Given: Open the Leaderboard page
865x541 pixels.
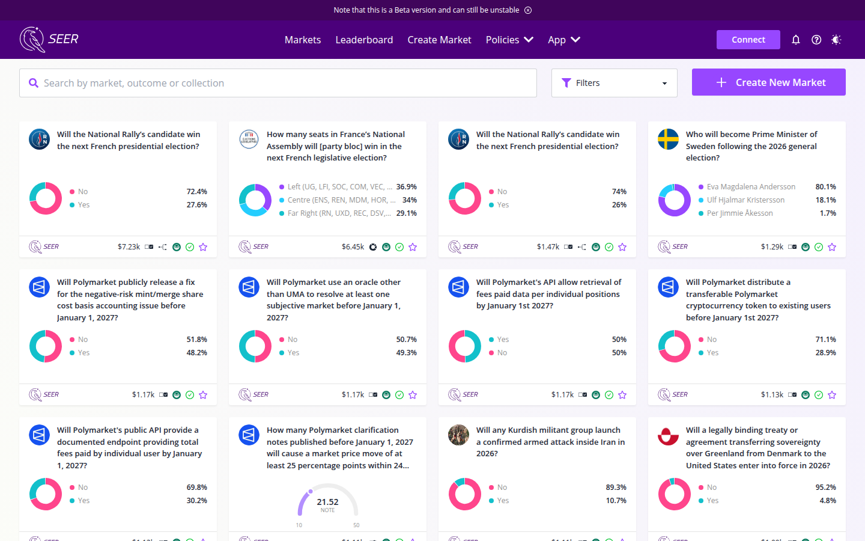Looking at the screenshot, I should (x=364, y=40).
